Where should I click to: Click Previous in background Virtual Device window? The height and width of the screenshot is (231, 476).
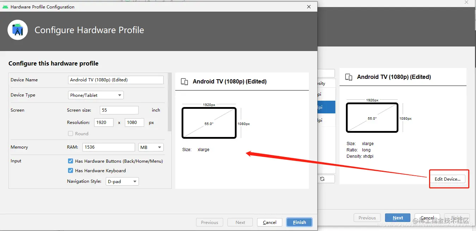367,218
